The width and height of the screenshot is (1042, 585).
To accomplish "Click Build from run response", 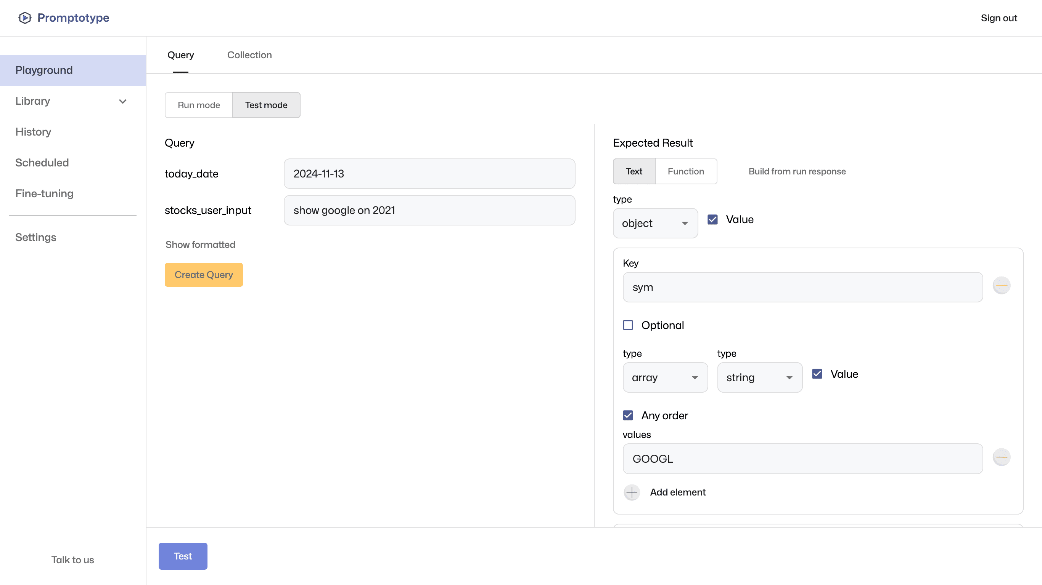I will click(x=797, y=171).
